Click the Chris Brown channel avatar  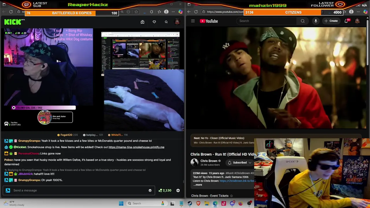point(194,162)
